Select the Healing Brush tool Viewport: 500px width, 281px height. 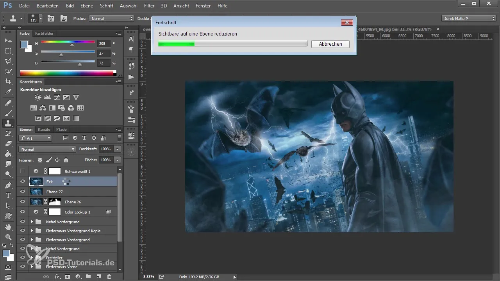coord(8,103)
